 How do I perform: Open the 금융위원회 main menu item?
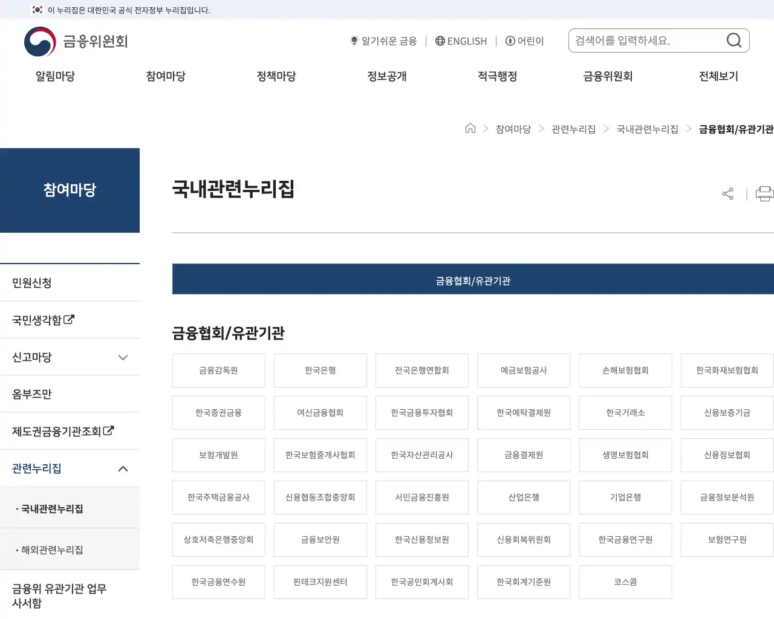608,76
